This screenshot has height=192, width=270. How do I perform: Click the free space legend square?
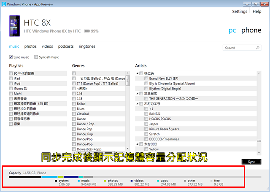(211, 181)
